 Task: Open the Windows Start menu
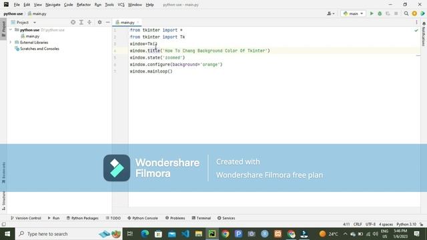pos(7,234)
